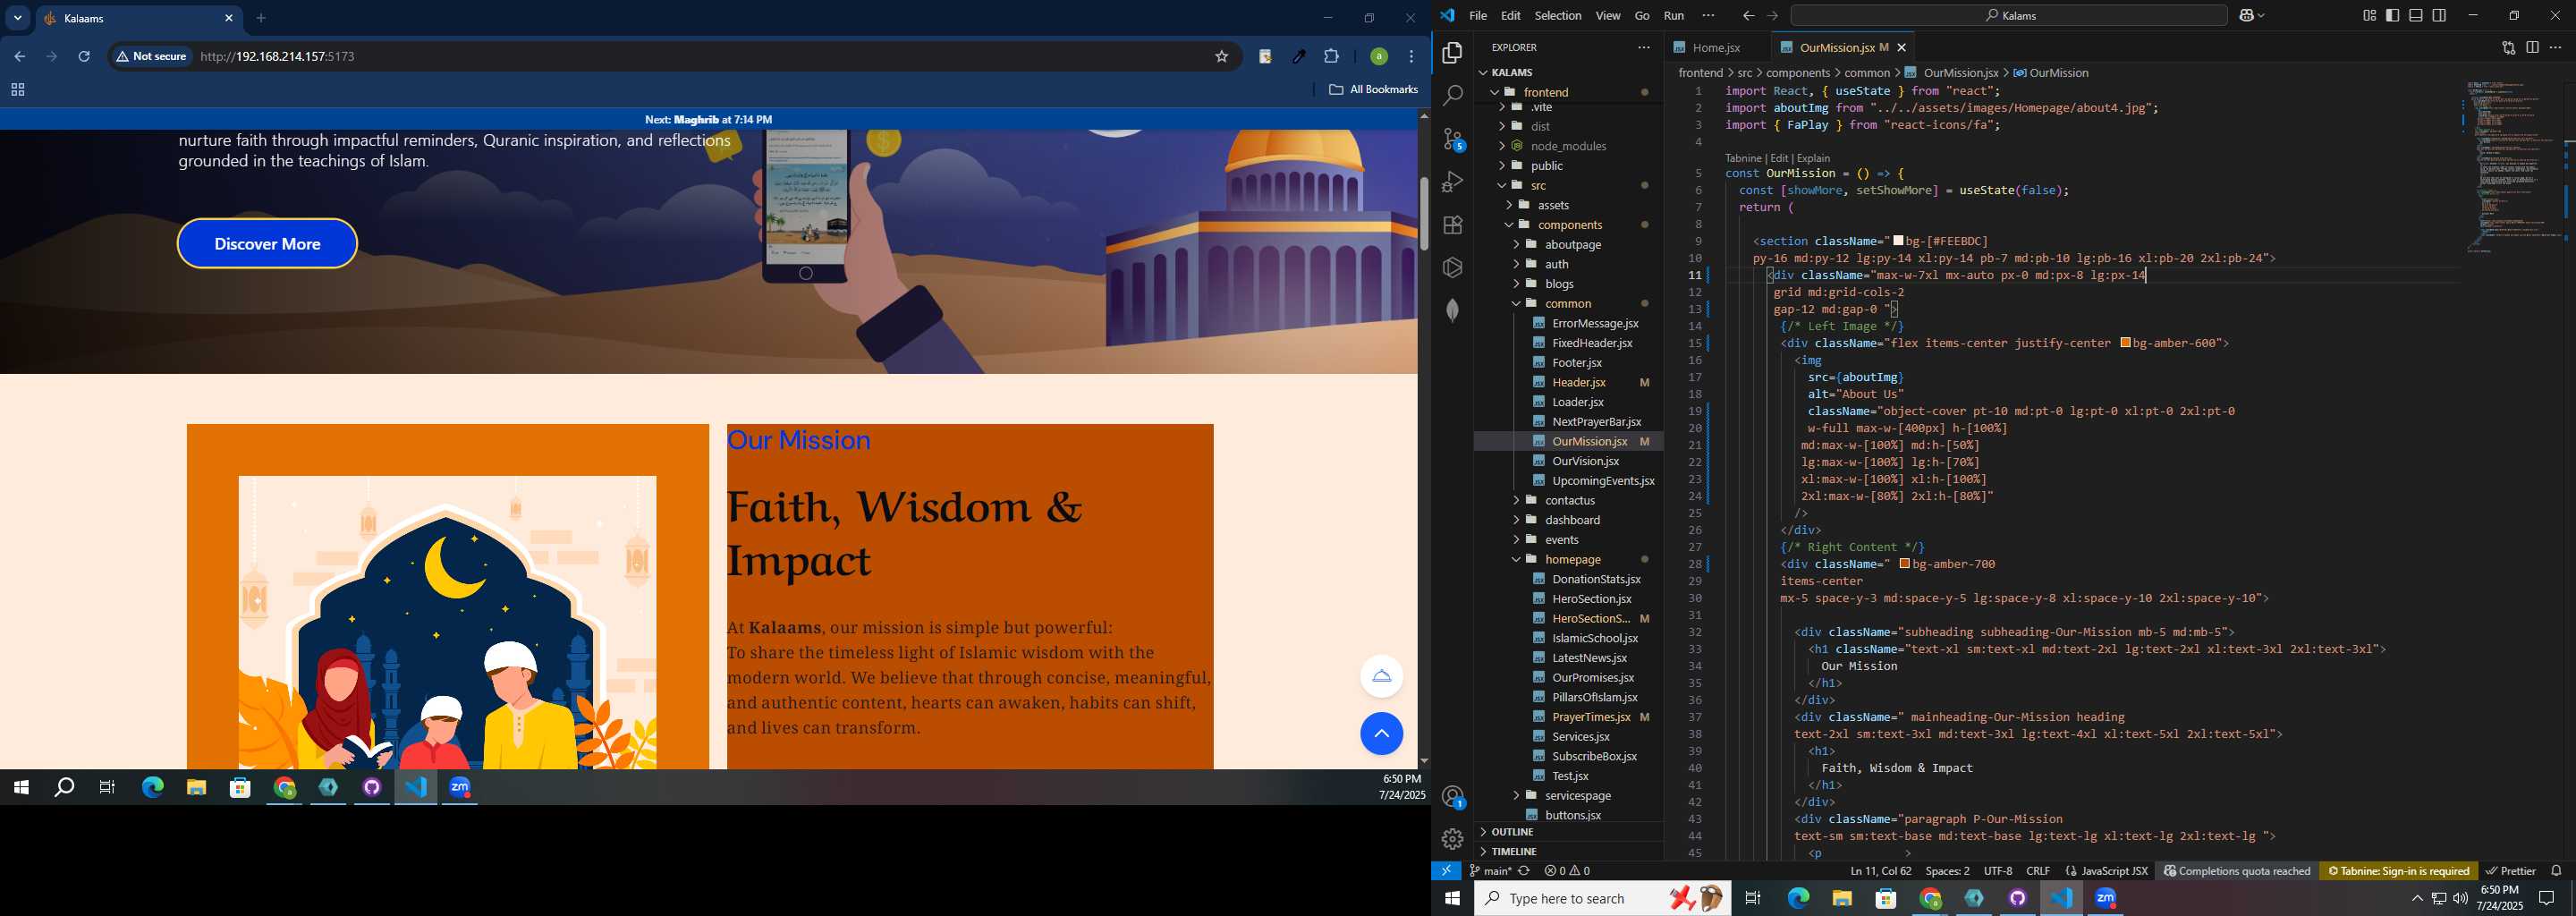Viewport: 2576px width, 916px height.
Task: Split the editor to the right
Action: 2532,47
